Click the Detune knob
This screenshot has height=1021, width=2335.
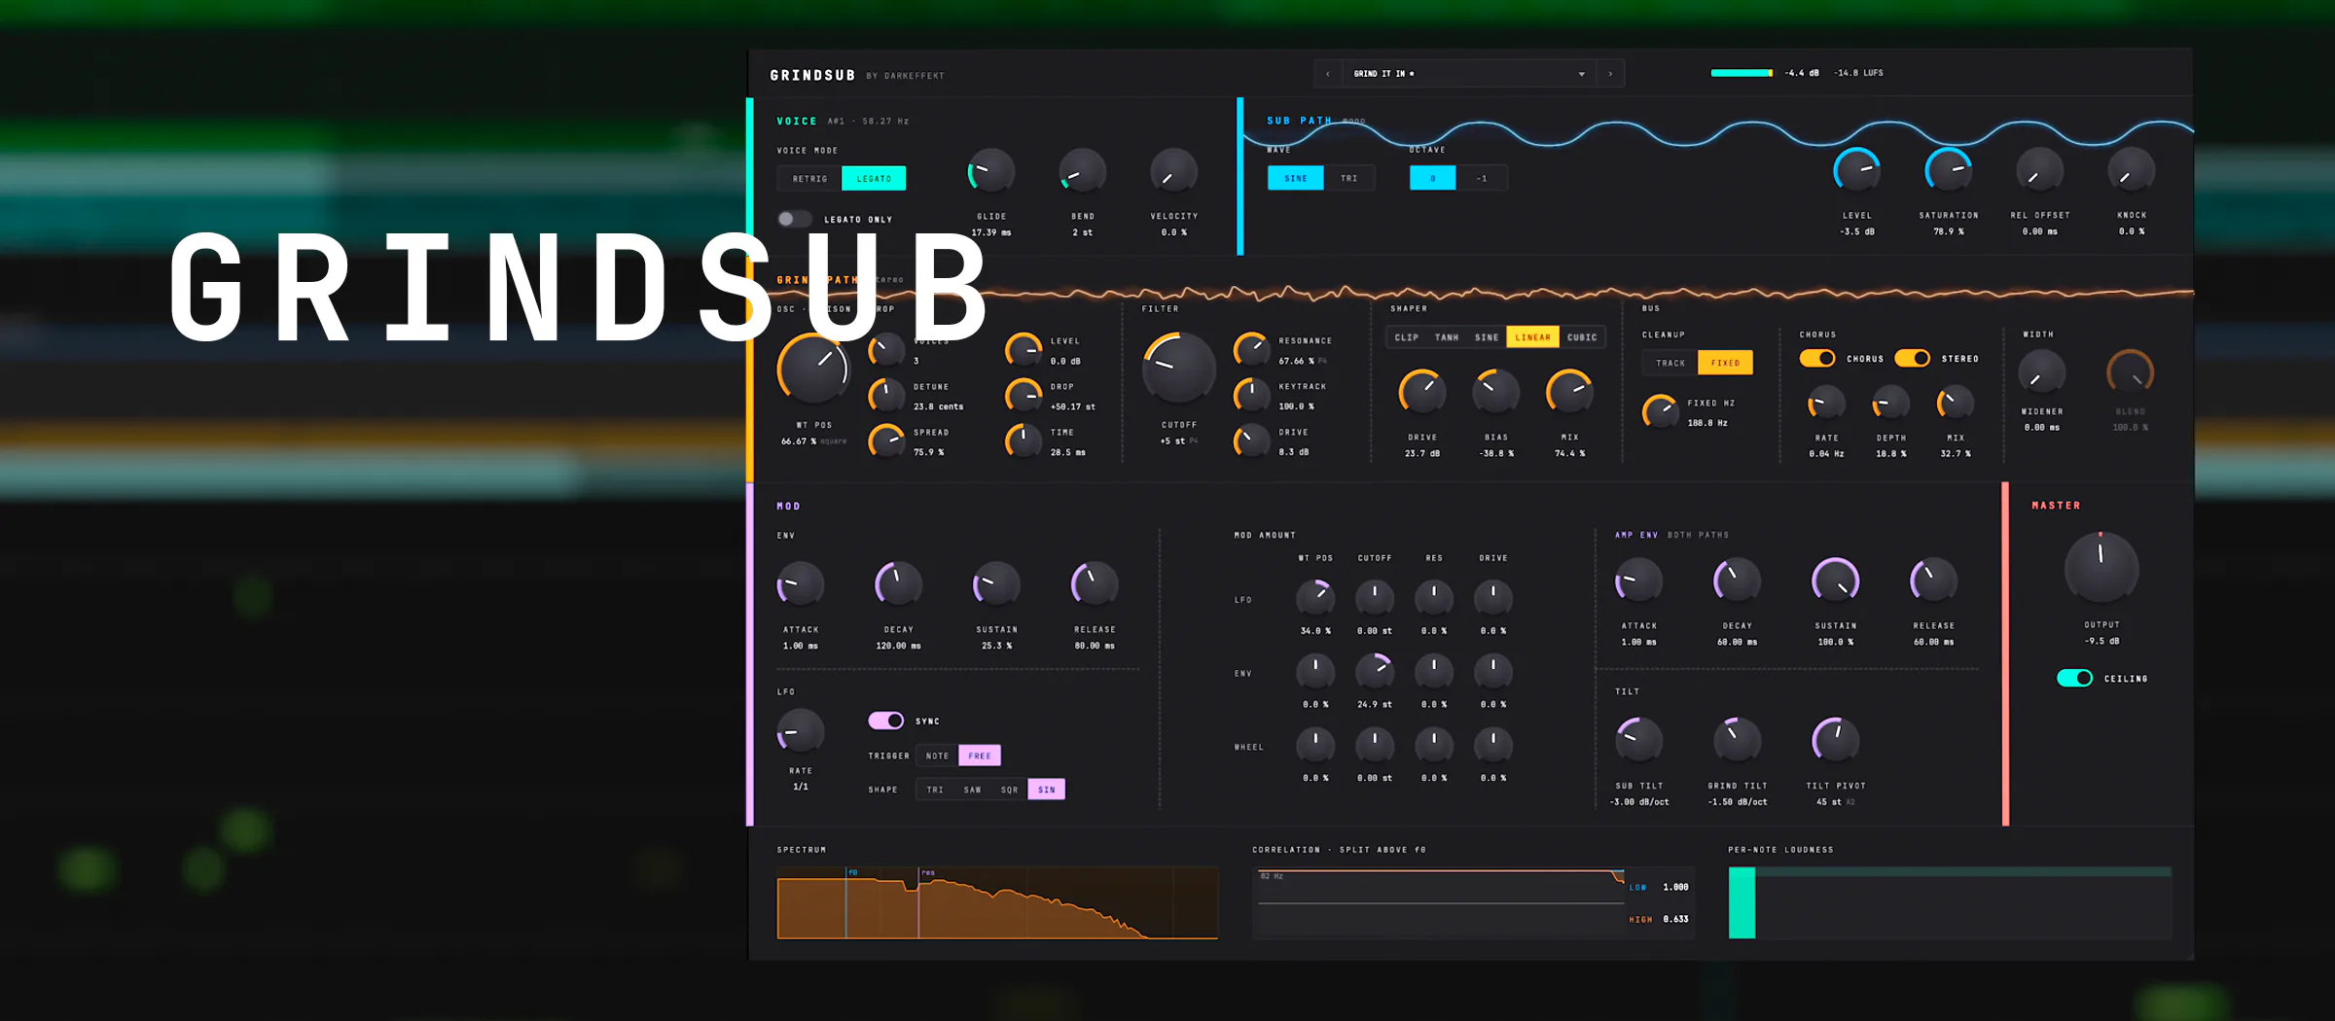click(886, 395)
